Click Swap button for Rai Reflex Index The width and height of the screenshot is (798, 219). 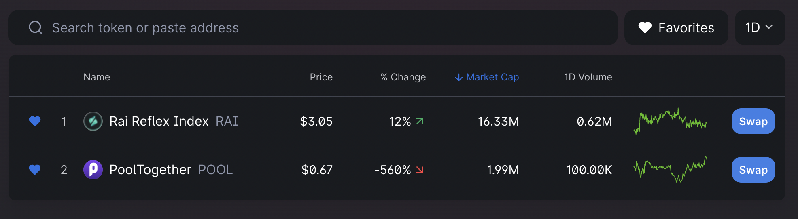pos(753,121)
